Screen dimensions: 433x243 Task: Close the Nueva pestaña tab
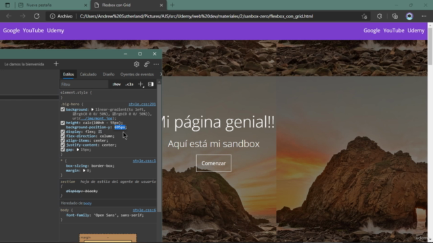(85, 5)
